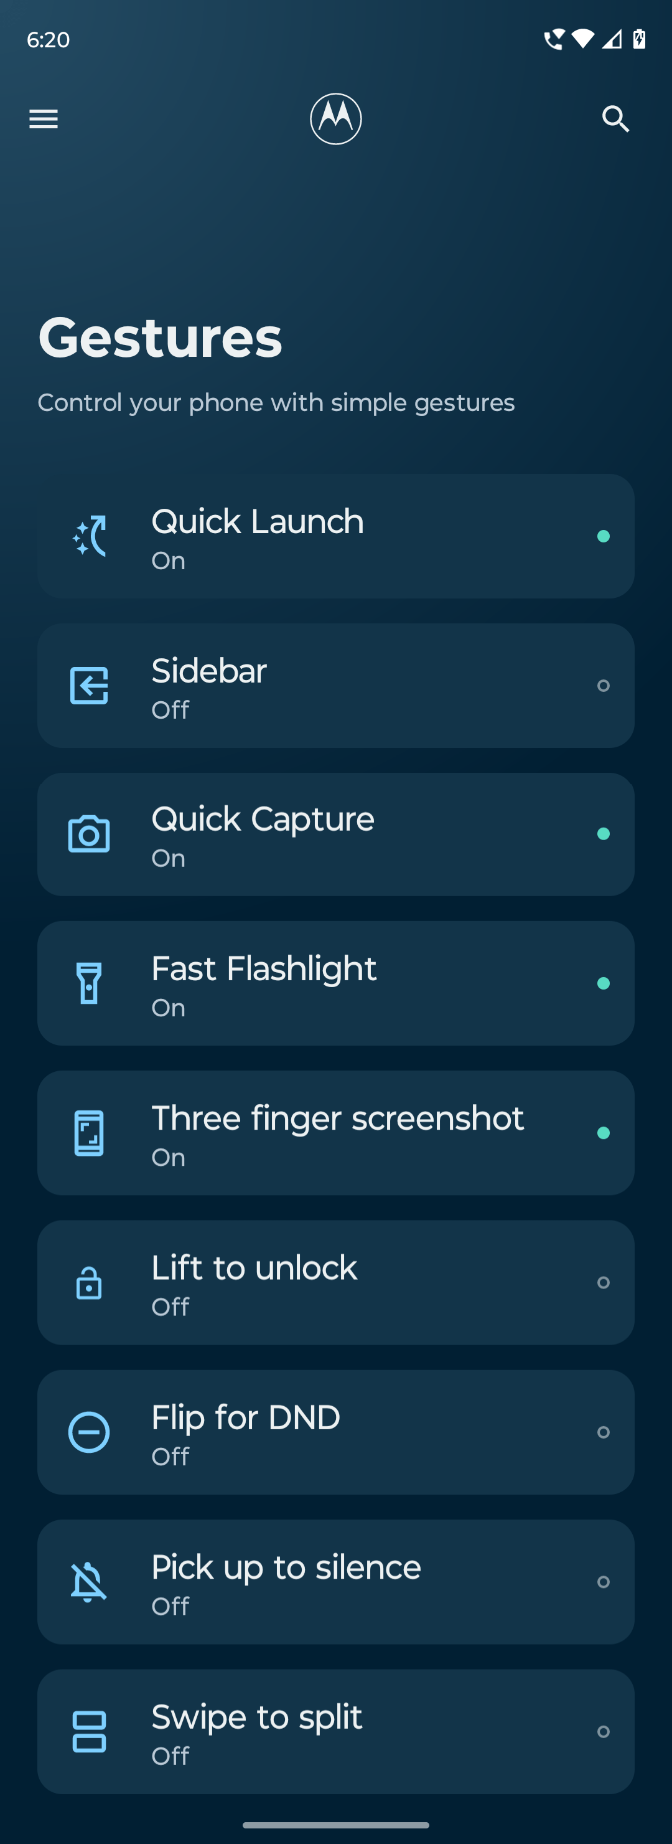Tap the Fast Flashlight torch icon
Screen dimensions: 672x1844
click(x=90, y=983)
